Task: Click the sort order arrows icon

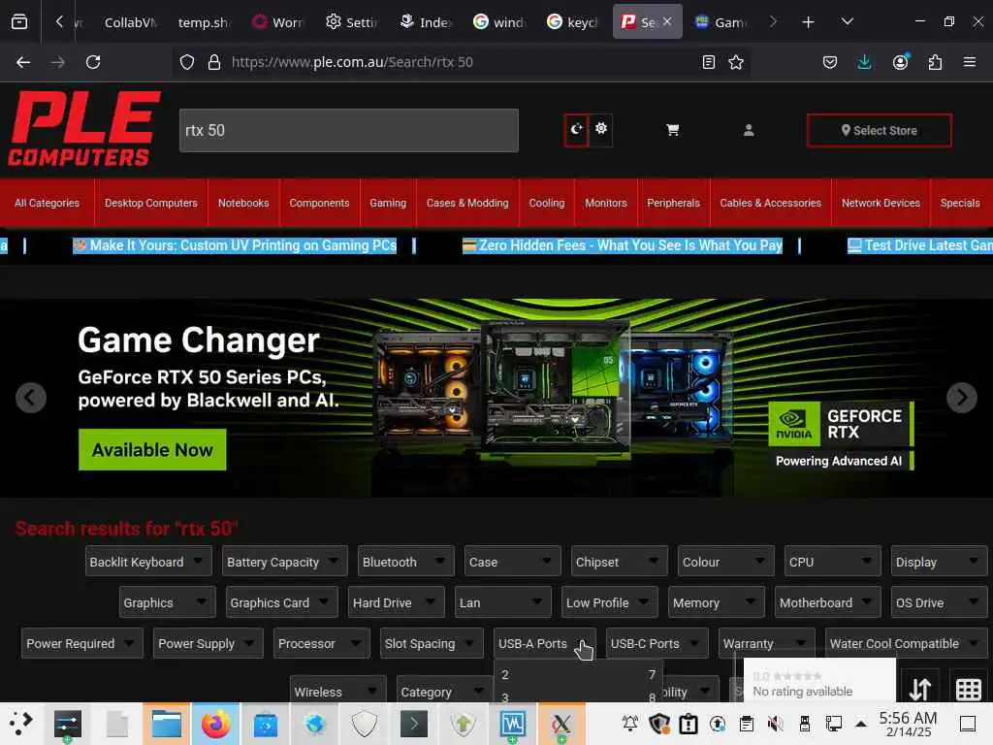Action: click(919, 690)
